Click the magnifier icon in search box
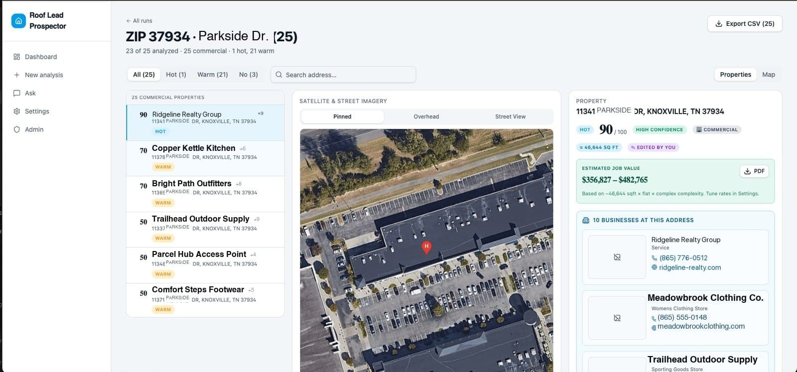Viewport: 797px width, 372px height. point(279,75)
